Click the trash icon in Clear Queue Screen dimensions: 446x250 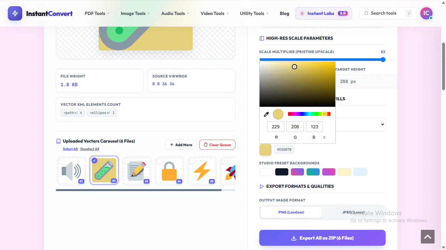(x=206, y=145)
